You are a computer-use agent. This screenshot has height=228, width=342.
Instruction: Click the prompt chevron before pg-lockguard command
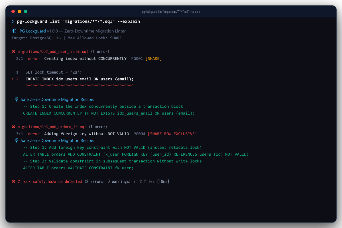pos(13,21)
